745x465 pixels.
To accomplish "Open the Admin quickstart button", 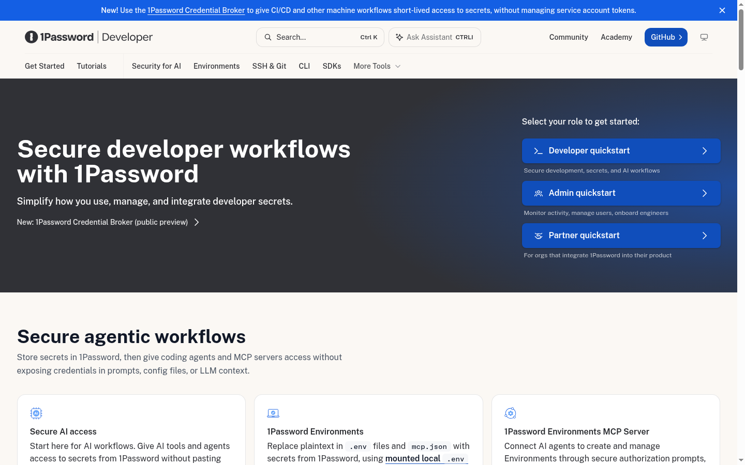I will pyautogui.click(x=621, y=193).
